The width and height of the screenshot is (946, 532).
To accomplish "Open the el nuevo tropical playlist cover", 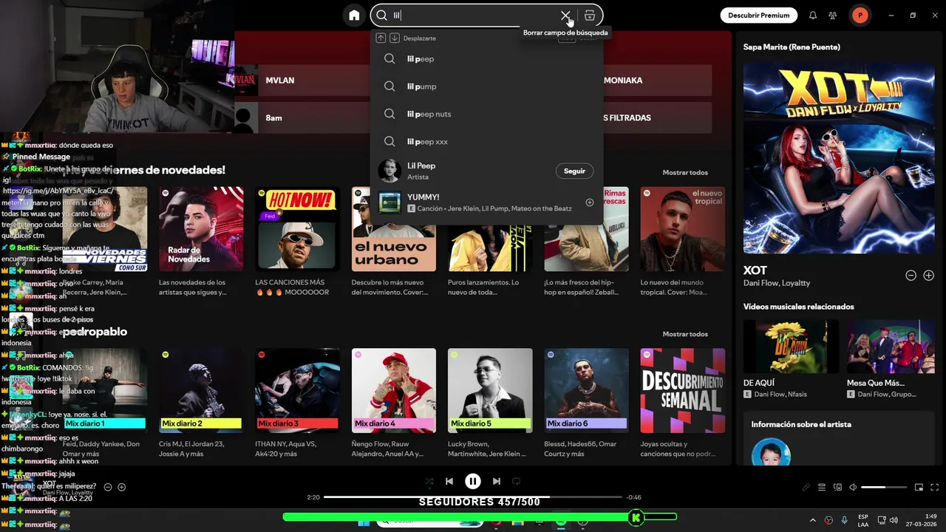I will pos(683,229).
